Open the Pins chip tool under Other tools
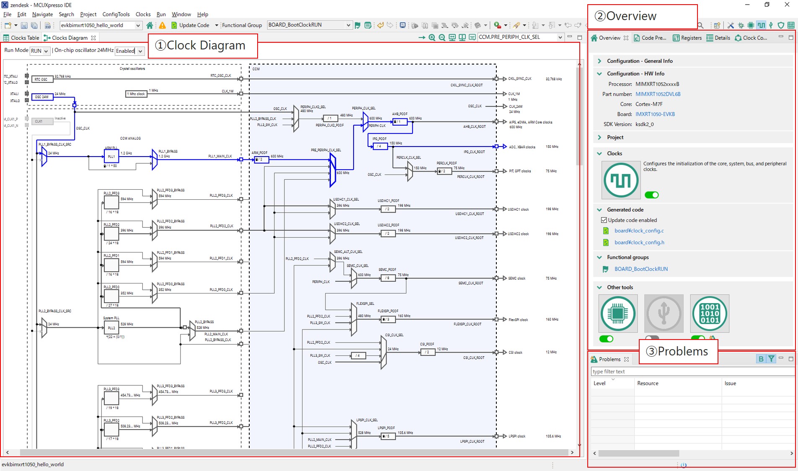 tap(618, 313)
